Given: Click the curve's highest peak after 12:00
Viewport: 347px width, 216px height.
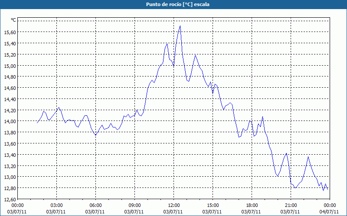Looking at the screenshot, I should click(180, 26).
